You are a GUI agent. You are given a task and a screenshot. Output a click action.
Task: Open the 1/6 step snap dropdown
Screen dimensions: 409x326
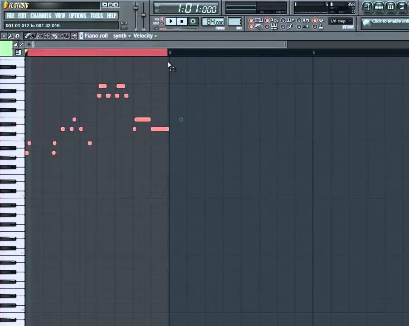341,21
